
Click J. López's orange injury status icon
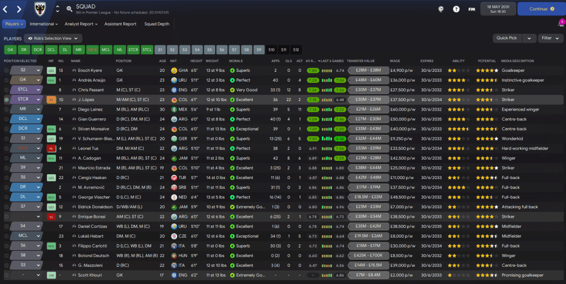tap(51, 100)
